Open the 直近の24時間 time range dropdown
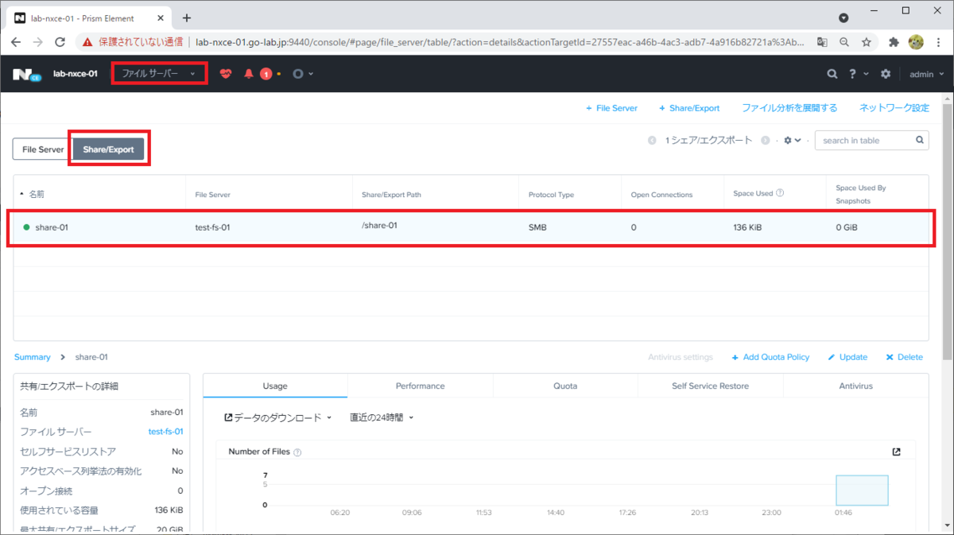 point(382,417)
